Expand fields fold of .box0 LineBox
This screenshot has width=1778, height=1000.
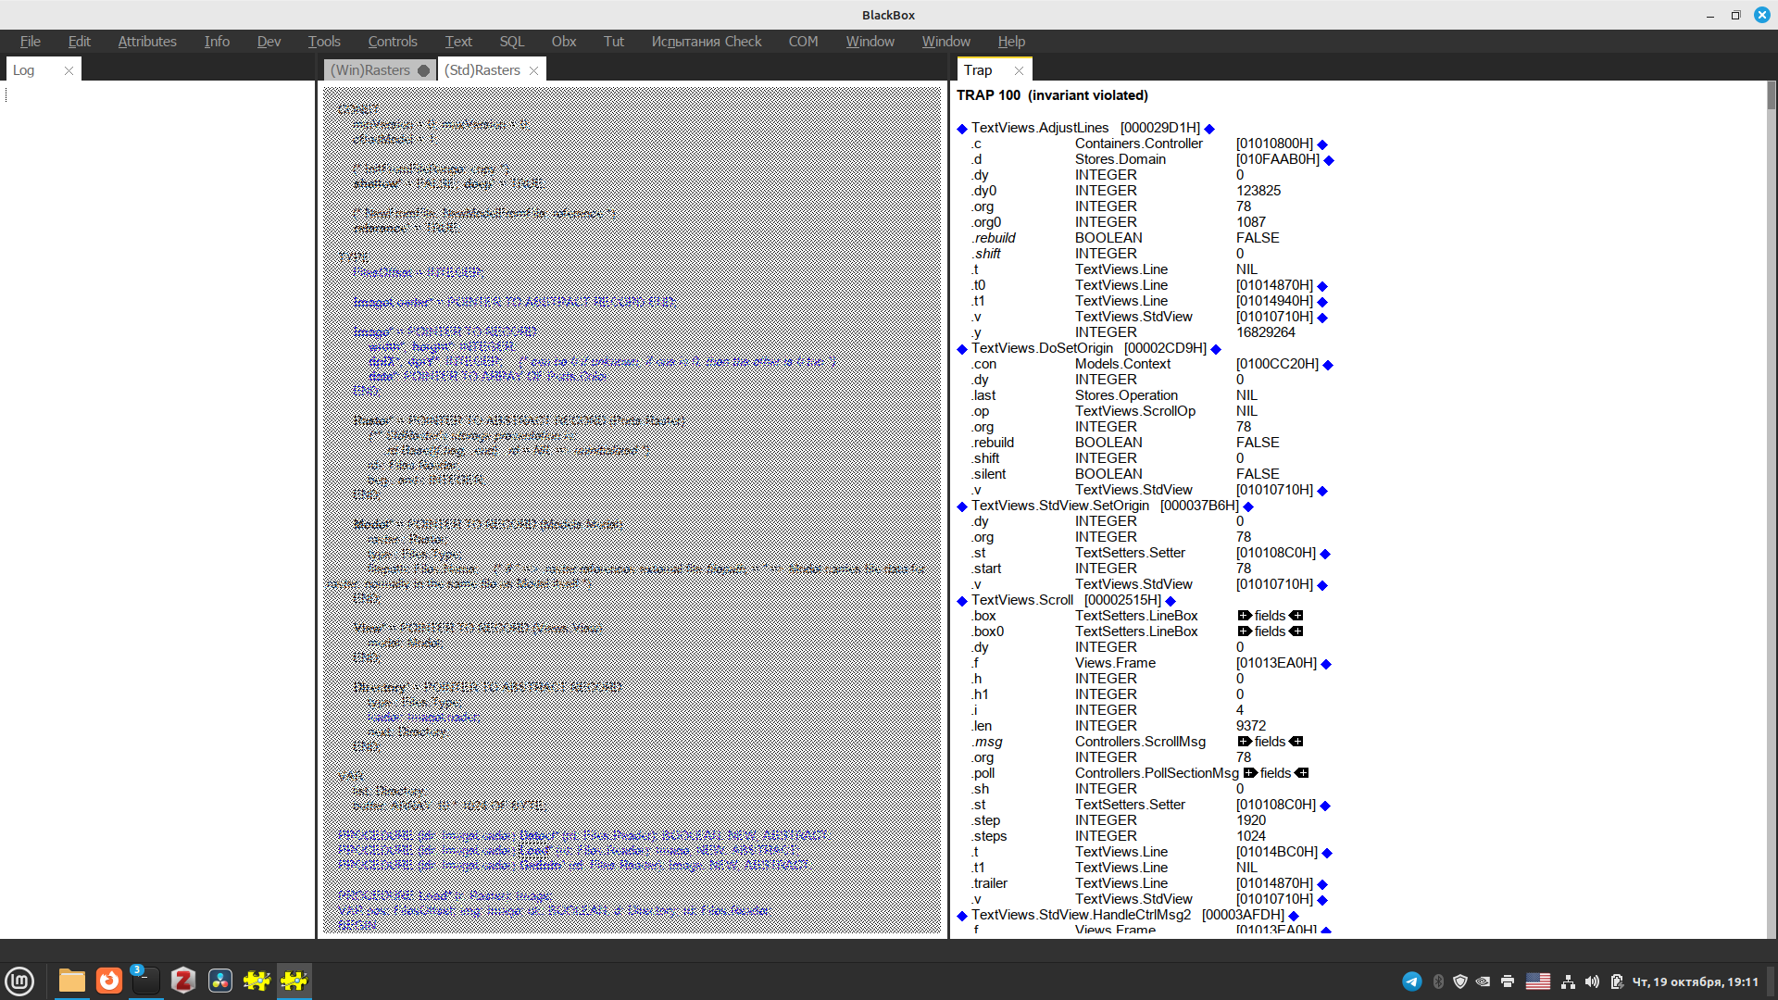1245,631
